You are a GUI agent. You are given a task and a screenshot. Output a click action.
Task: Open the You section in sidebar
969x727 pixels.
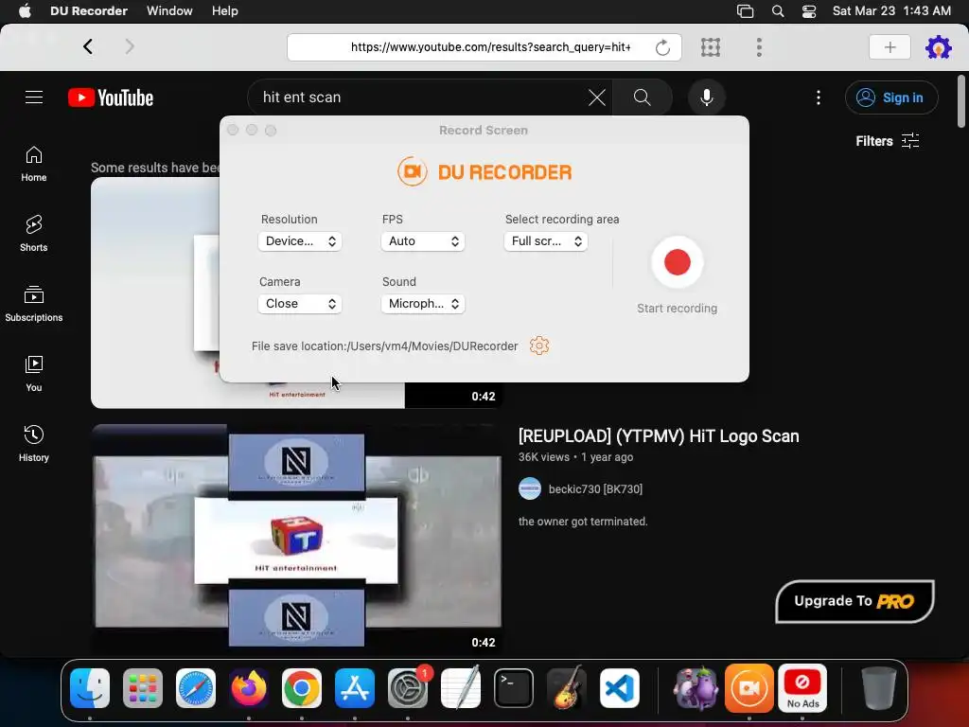34,373
